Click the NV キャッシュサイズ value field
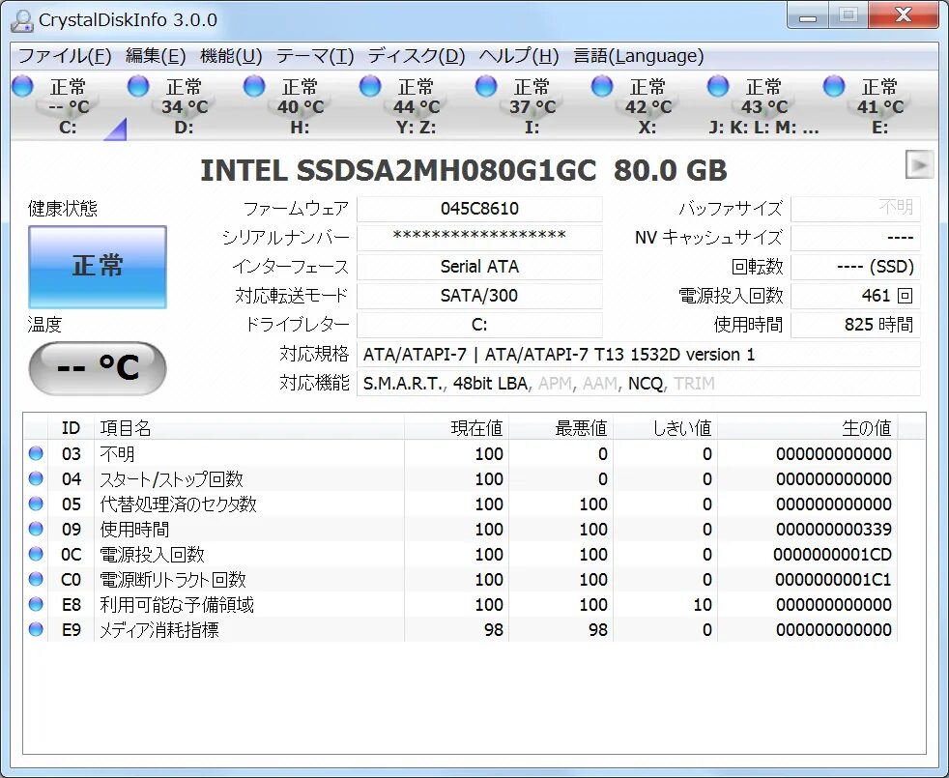This screenshot has height=778, width=949. [856, 238]
